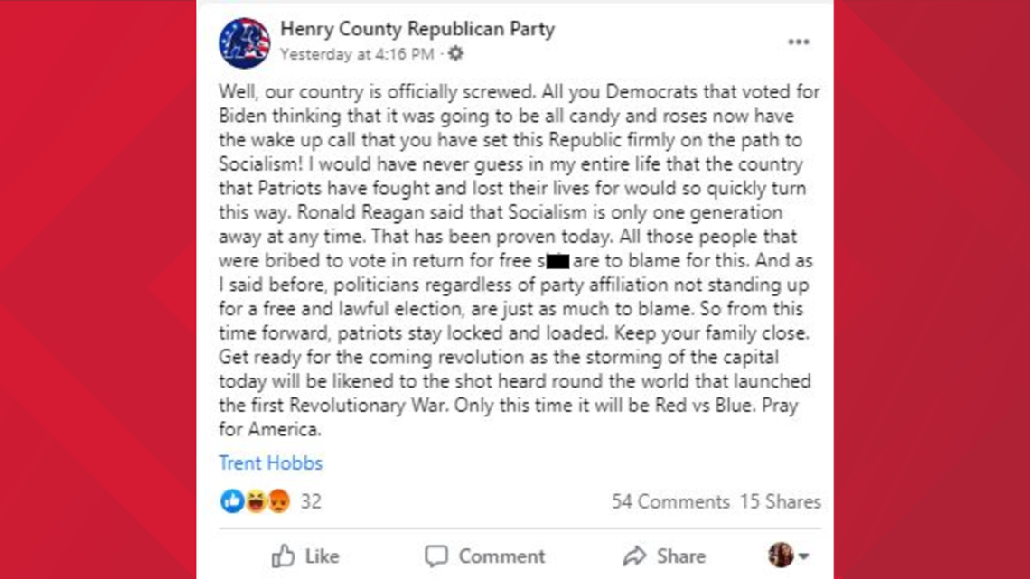
Task: Select the thumbs-up reaction icon
Action: (231, 500)
